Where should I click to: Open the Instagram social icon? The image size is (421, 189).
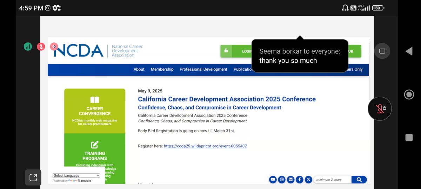coord(282,180)
